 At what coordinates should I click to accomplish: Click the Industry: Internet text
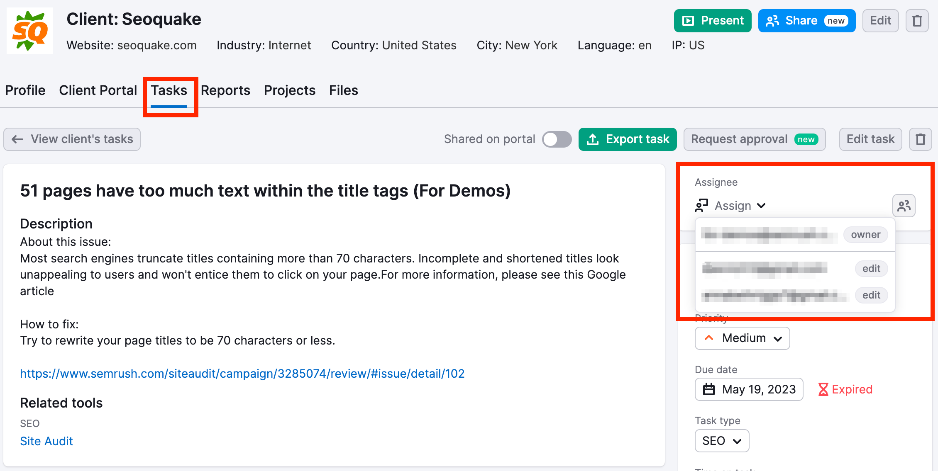pos(264,45)
